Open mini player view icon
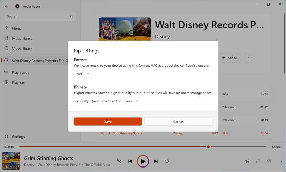The image size is (286, 172). [269, 161]
